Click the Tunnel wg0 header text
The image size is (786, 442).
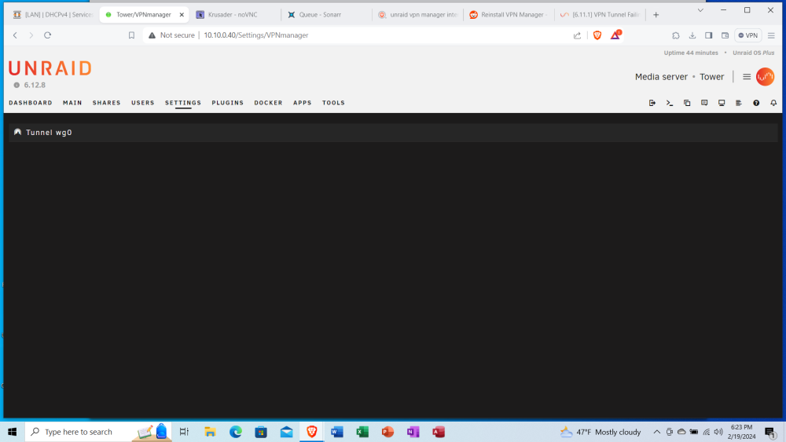coord(49,132)
